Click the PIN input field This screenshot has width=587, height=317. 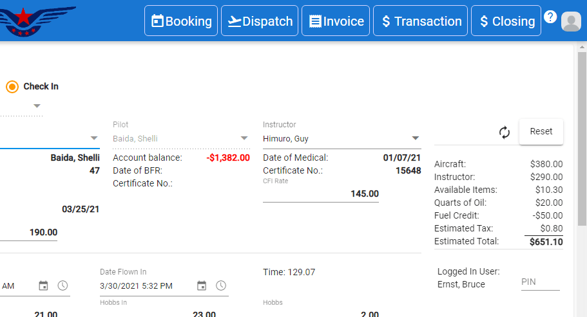540,282
